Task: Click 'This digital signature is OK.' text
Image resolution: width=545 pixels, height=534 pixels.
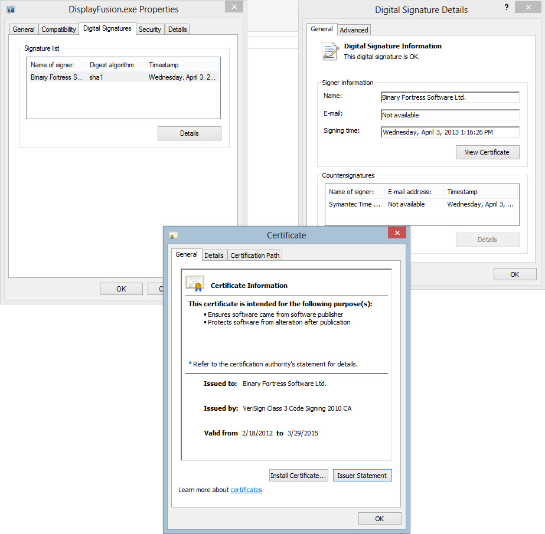Action: pos(382,57)
